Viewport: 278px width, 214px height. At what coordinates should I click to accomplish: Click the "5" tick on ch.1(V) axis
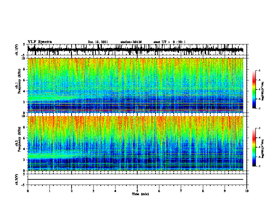(x=24, y=44)
